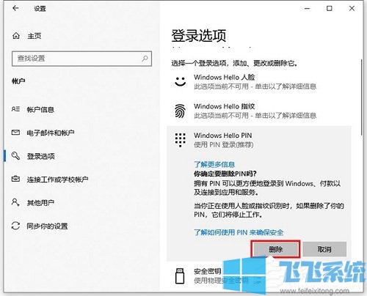Screen dimensions: 367x296
Task: Click the 取消 button
Action: click(324, 249)
